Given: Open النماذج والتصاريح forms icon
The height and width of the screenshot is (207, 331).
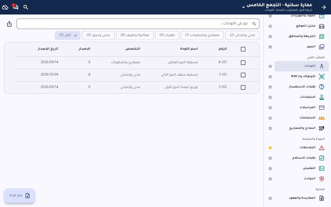Looking at the screenshot, I should [322, 128].
